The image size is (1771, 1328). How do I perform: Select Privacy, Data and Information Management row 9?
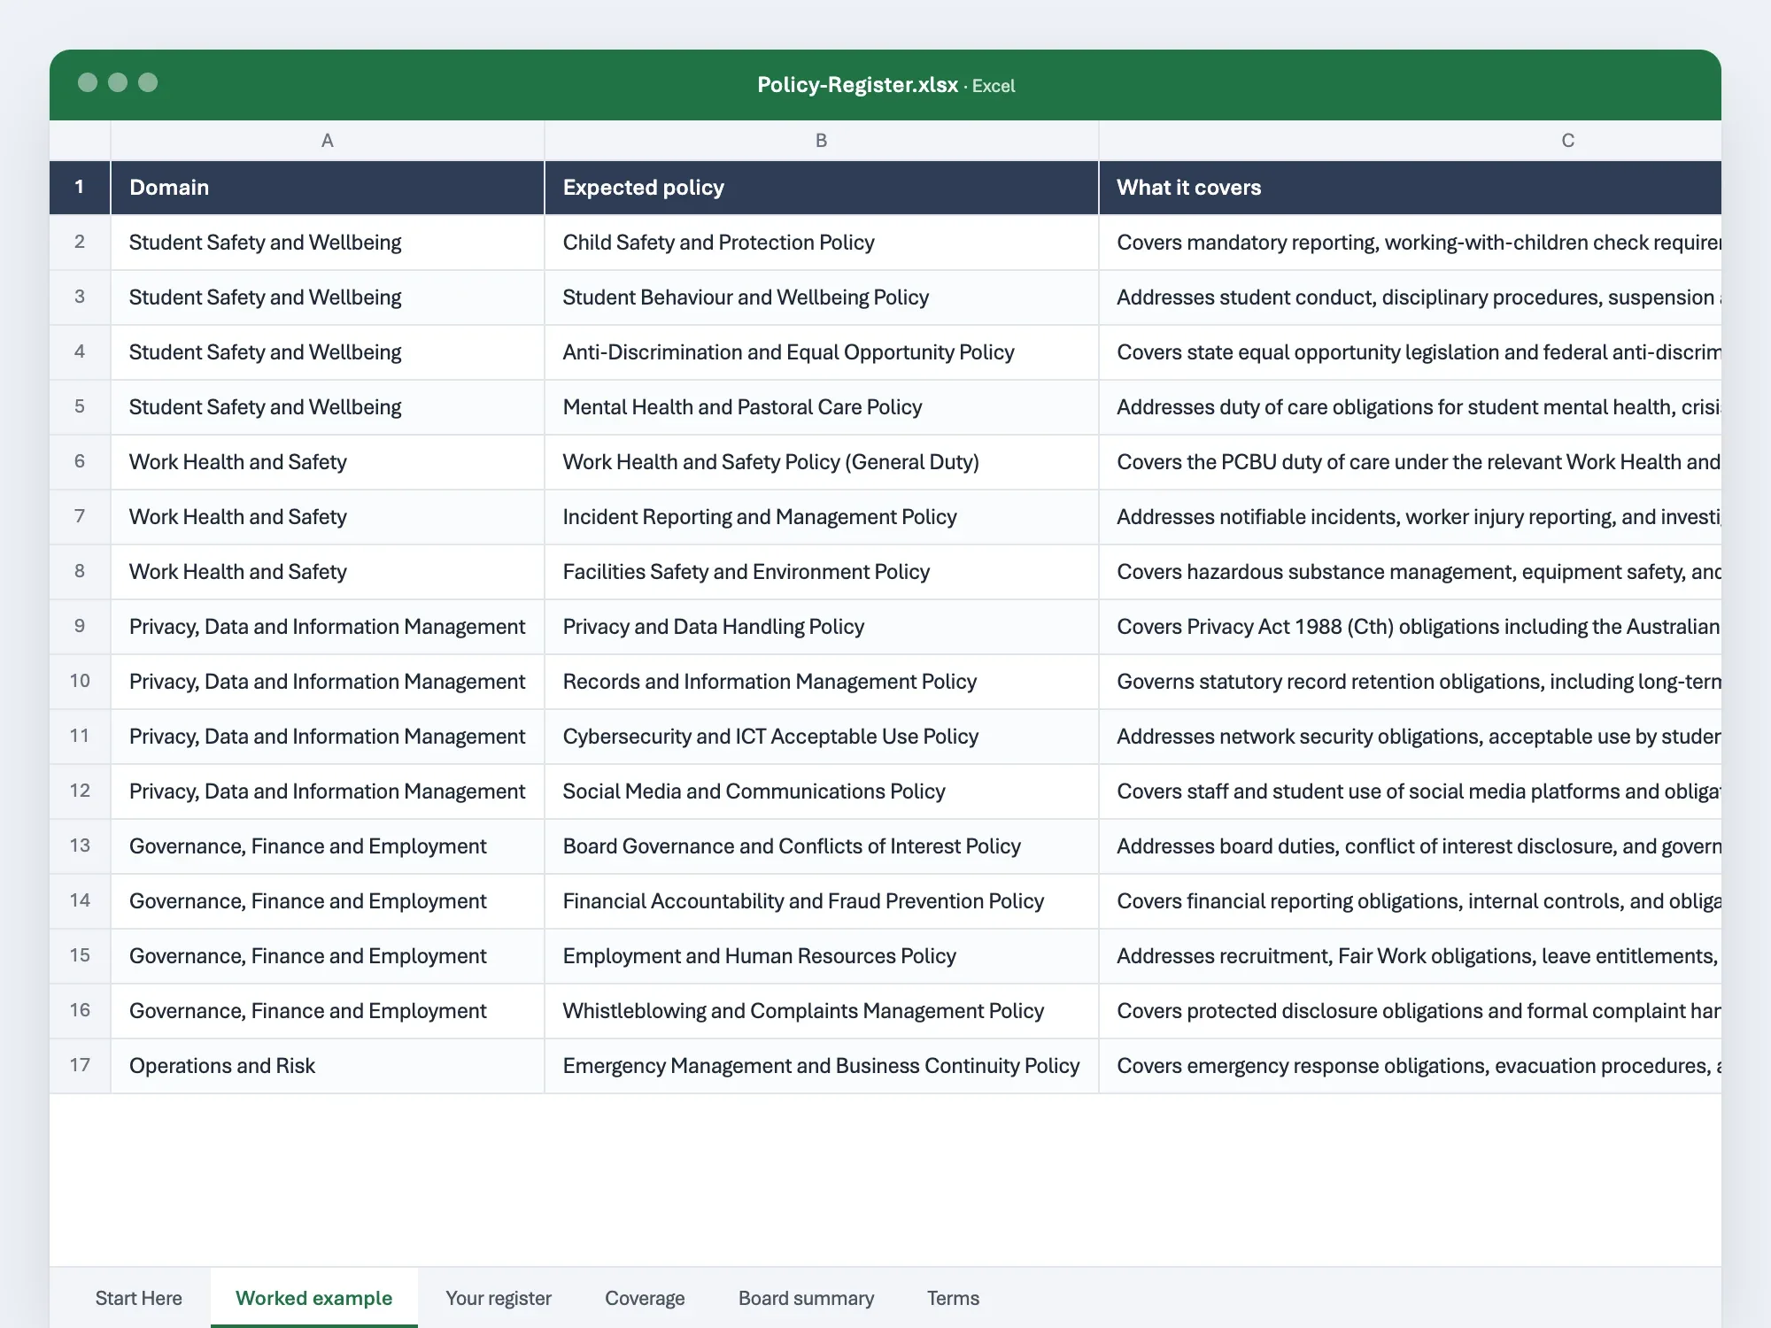[x=328, y=626]
